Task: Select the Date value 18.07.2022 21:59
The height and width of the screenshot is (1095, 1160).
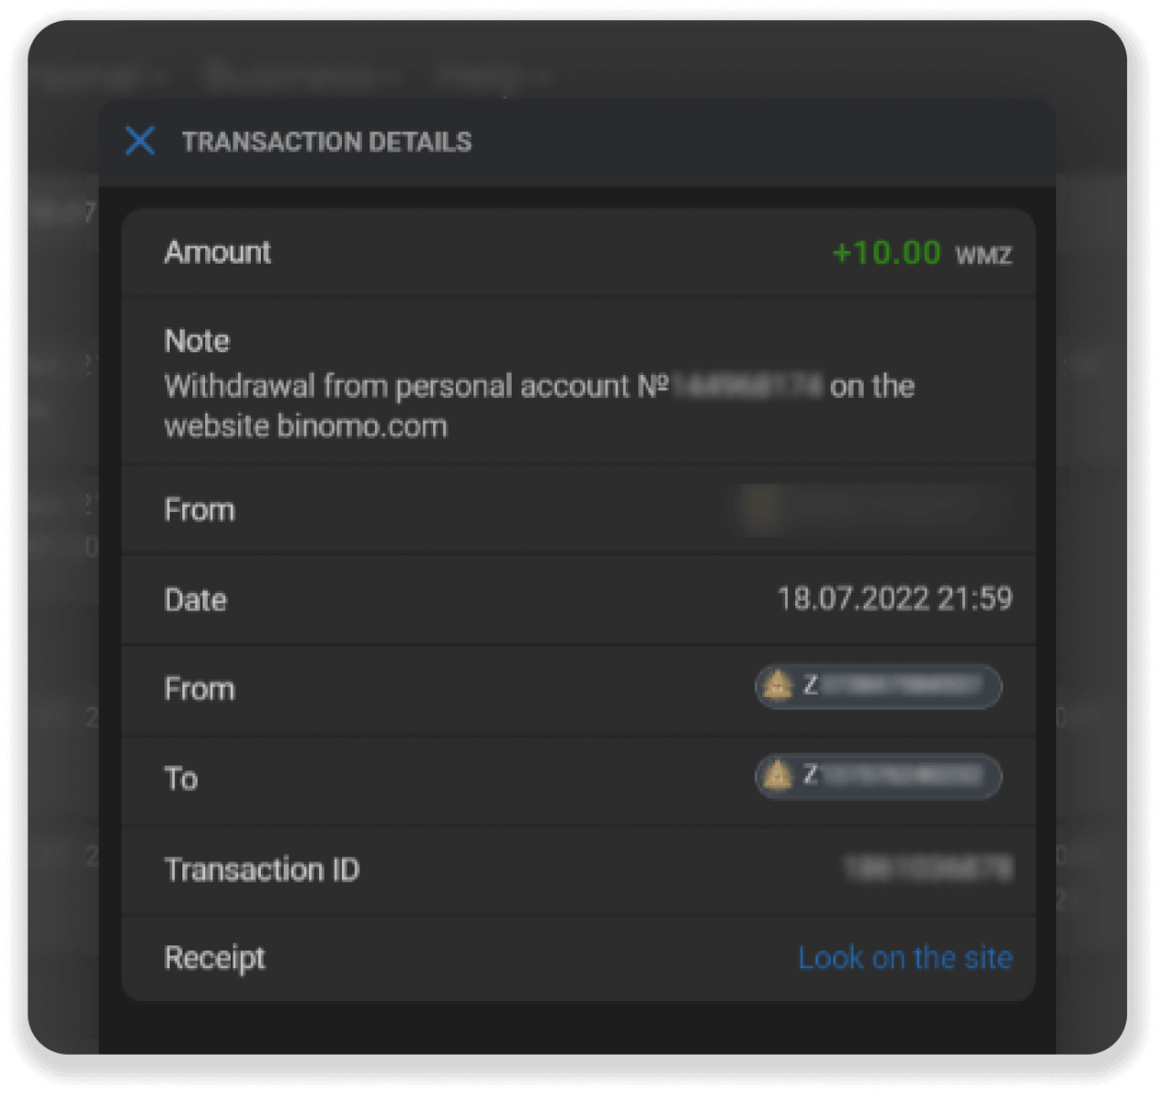Action: point(895,599)
